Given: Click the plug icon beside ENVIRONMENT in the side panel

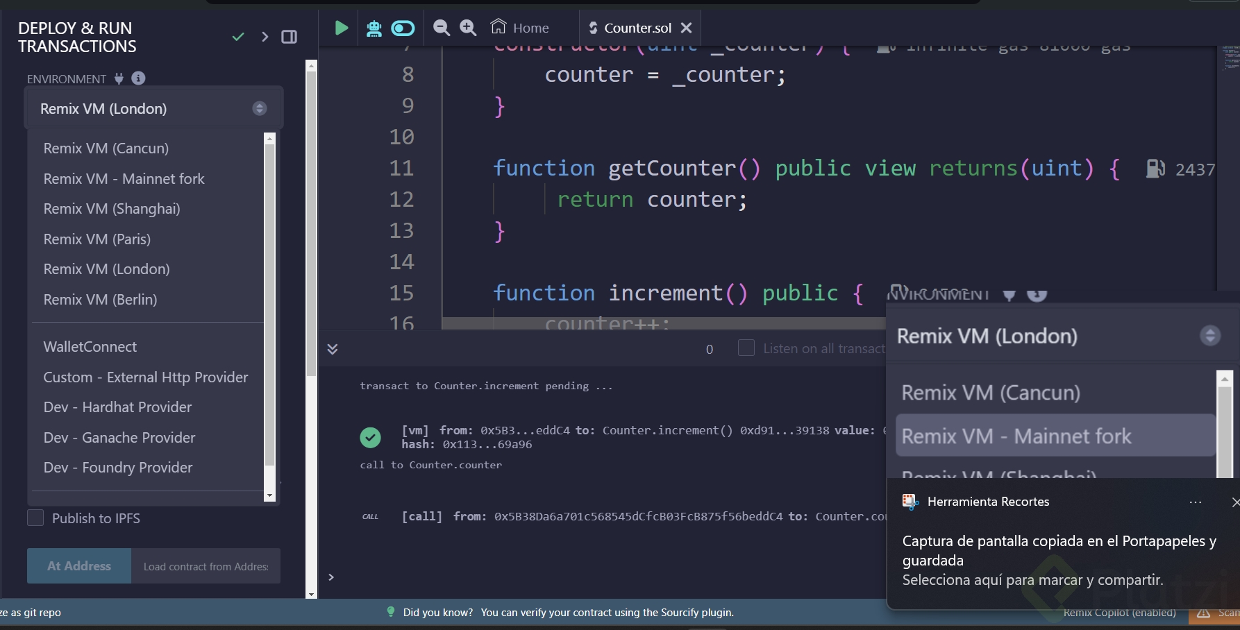Looking at the screenshot, I should [119, 78].
